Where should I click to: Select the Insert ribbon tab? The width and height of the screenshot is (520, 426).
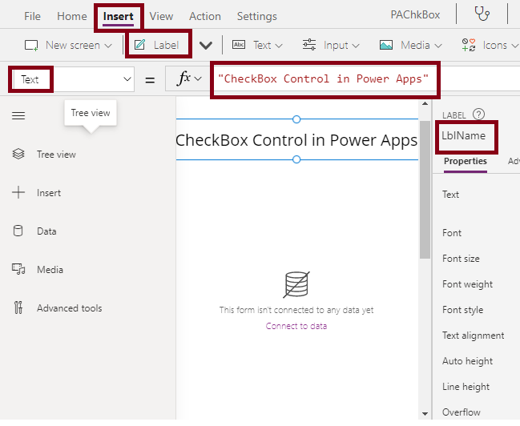pyautogui.click(x=118, y=16)
